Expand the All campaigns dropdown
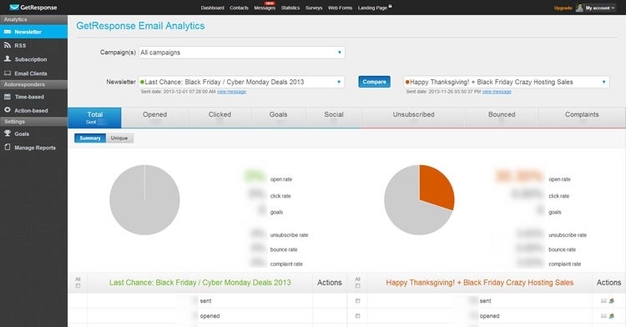Screen dimensions: 626x327 [x=242, y=53]
